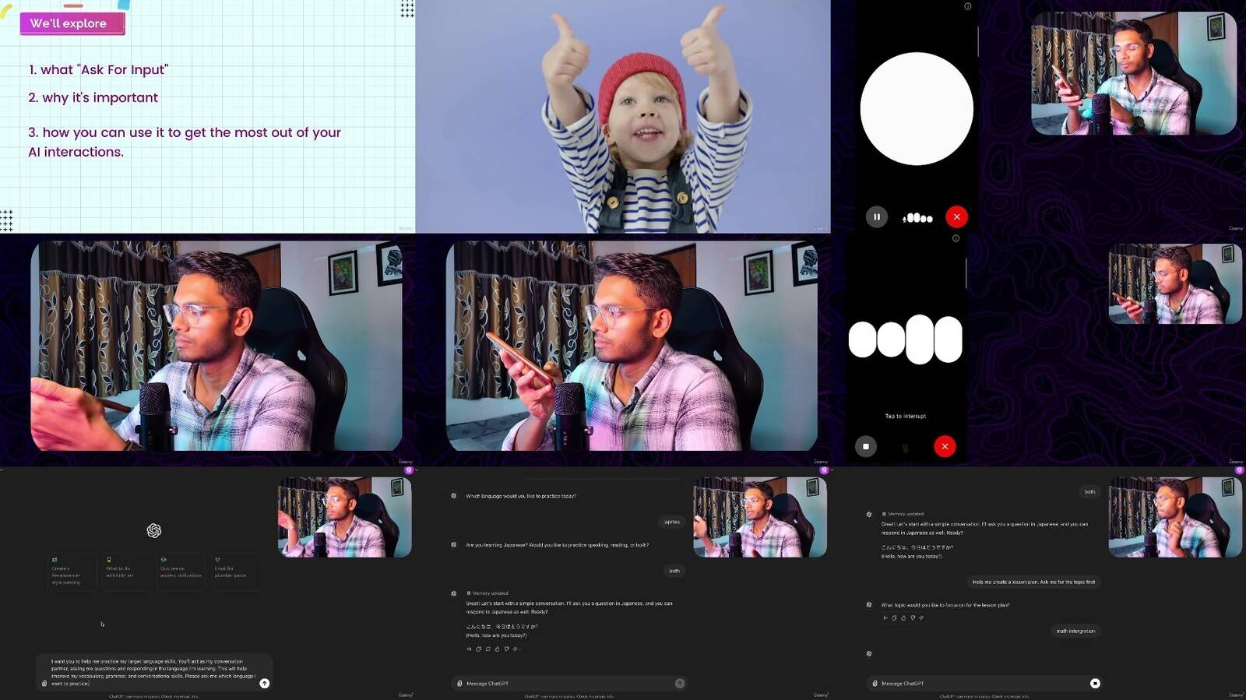Click slide item 'what "Ask For Input"'

click(98, 69)
